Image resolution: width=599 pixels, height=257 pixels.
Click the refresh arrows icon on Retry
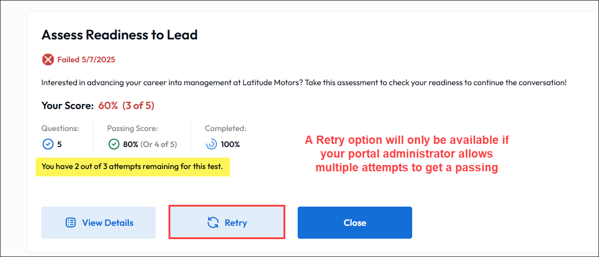click(213, 223)
